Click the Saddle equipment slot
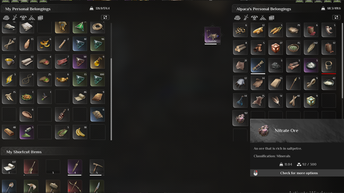This screenshot has width=344, height=193. point(213,35)
